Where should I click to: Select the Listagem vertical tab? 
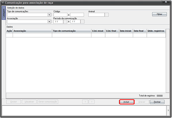pos(4,13)
